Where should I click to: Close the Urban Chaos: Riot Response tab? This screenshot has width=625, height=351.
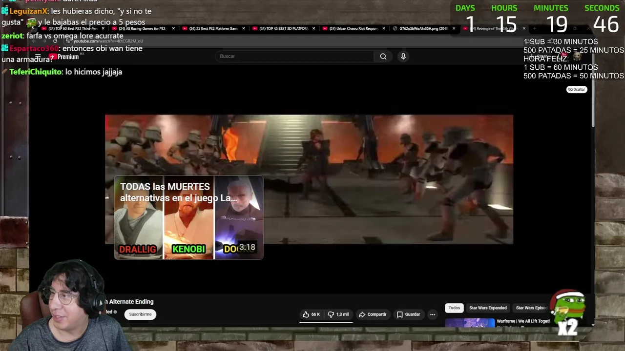384,29
